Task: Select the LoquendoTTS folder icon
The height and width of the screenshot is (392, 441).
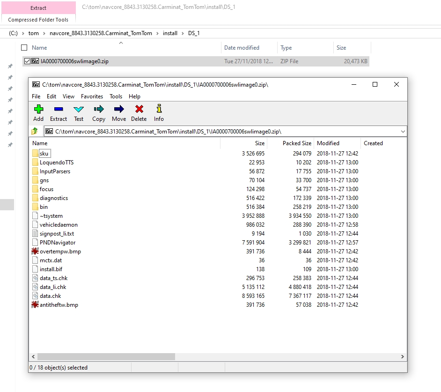Action: (35, 163)
